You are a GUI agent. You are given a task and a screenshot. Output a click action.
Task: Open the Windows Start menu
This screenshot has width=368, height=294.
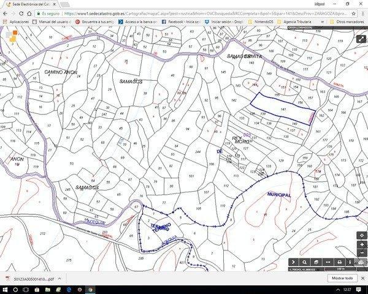[x=5, y=290]
